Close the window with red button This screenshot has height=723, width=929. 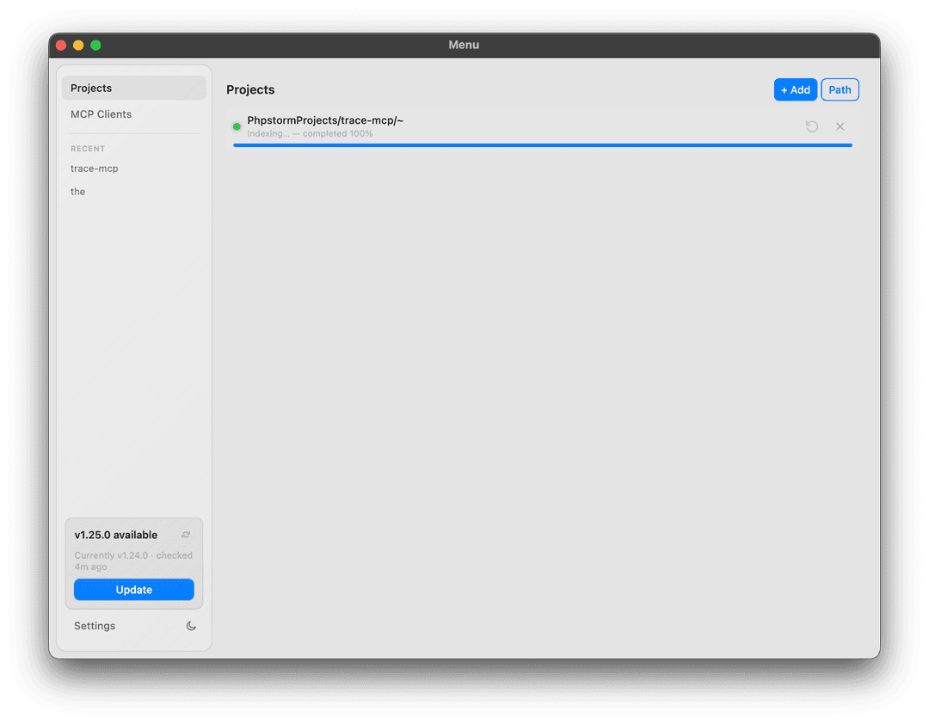coord(61,45)
